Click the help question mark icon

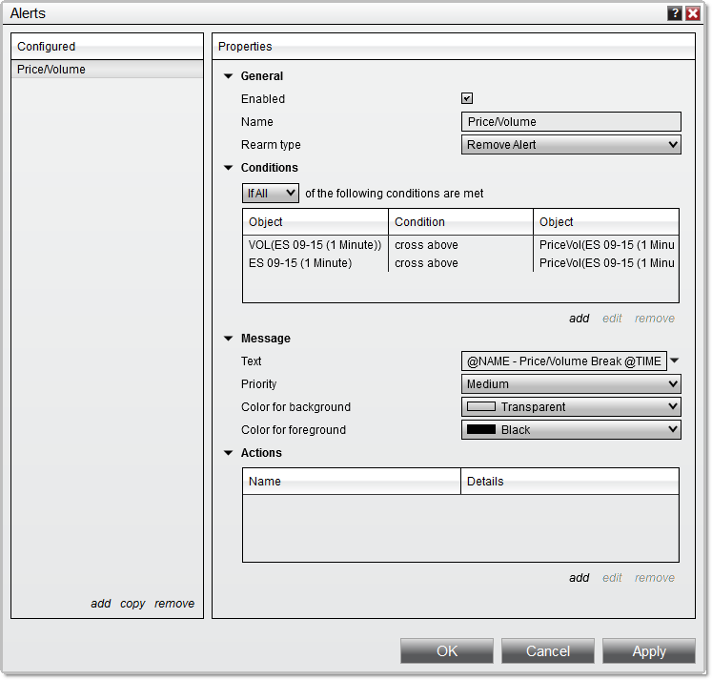click(675, 13)
